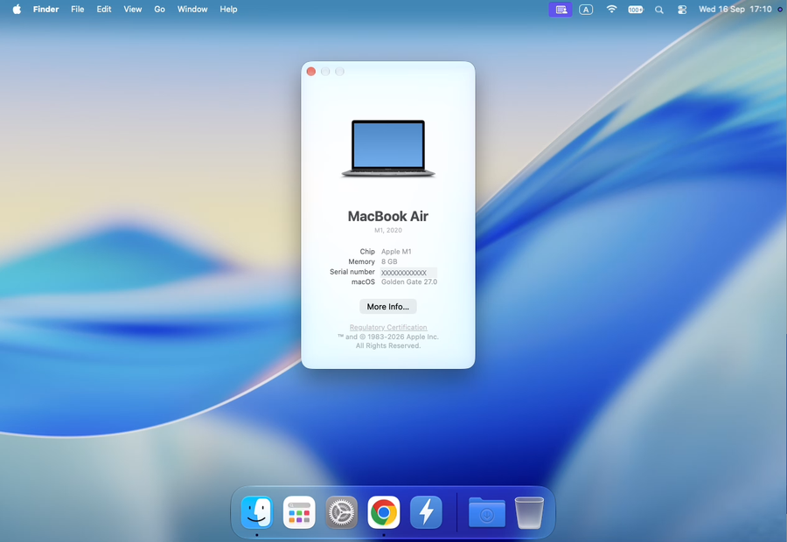Click the 'Memory' label
787x542 pixels.
click(361, 261)
